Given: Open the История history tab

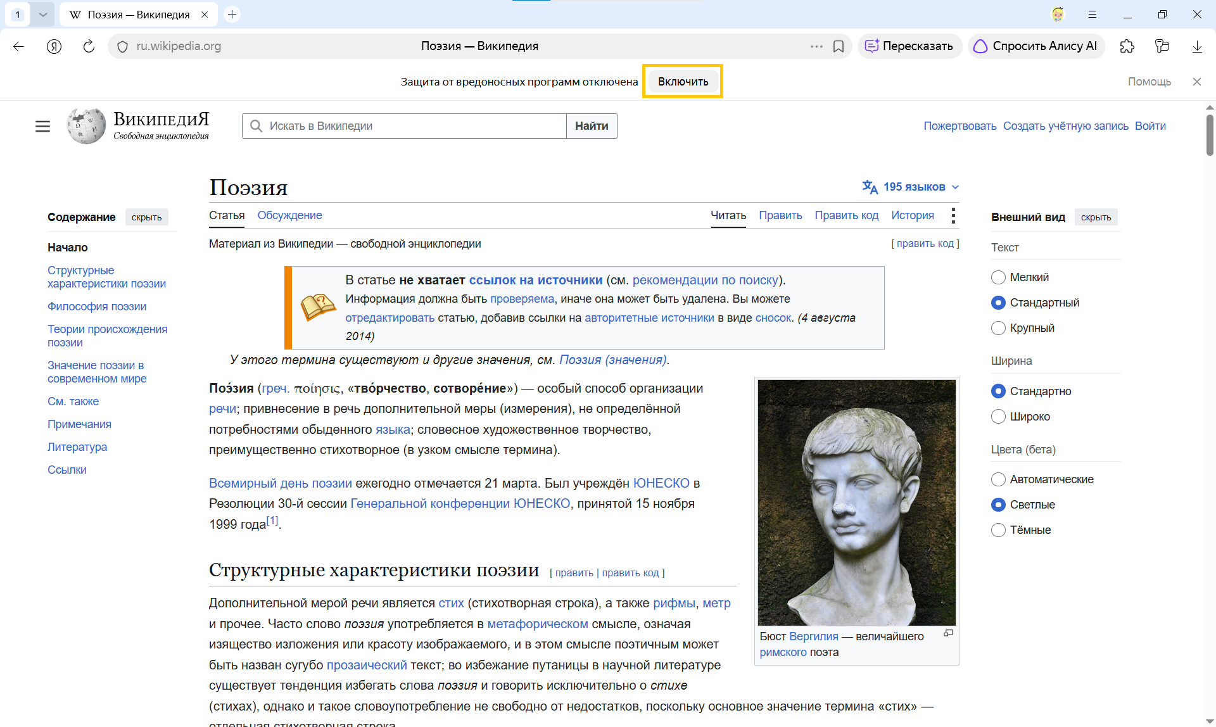Looking at the screenshot, I should [x=913, y=215].
